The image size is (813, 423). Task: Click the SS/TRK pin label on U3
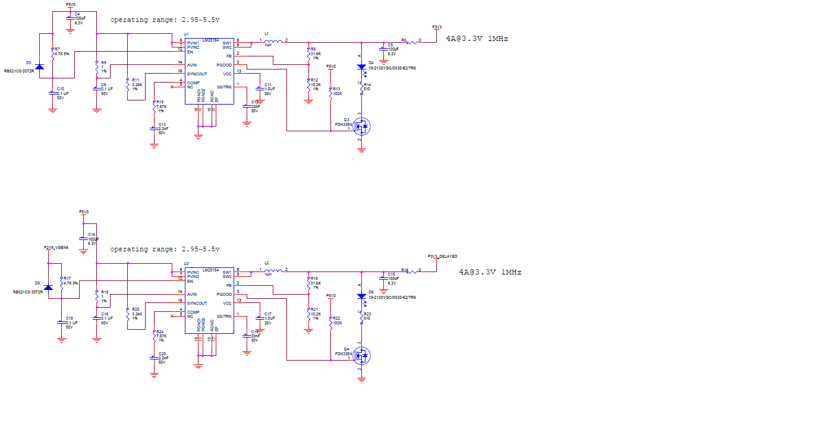point(224,316)
